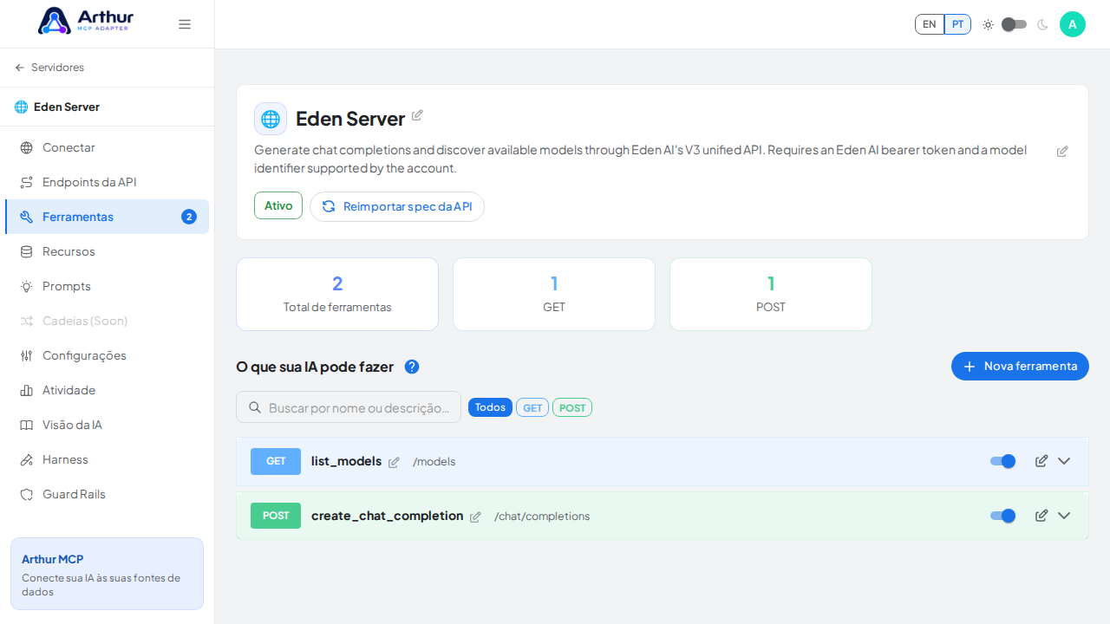The image size is (1110, 624).
Task: Click the /chat/completions endpoint path
Action: point(542,517)
